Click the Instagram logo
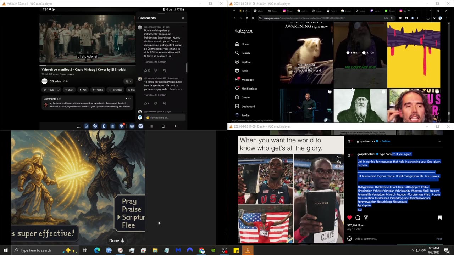454x255 pixels. pos(244,31)
